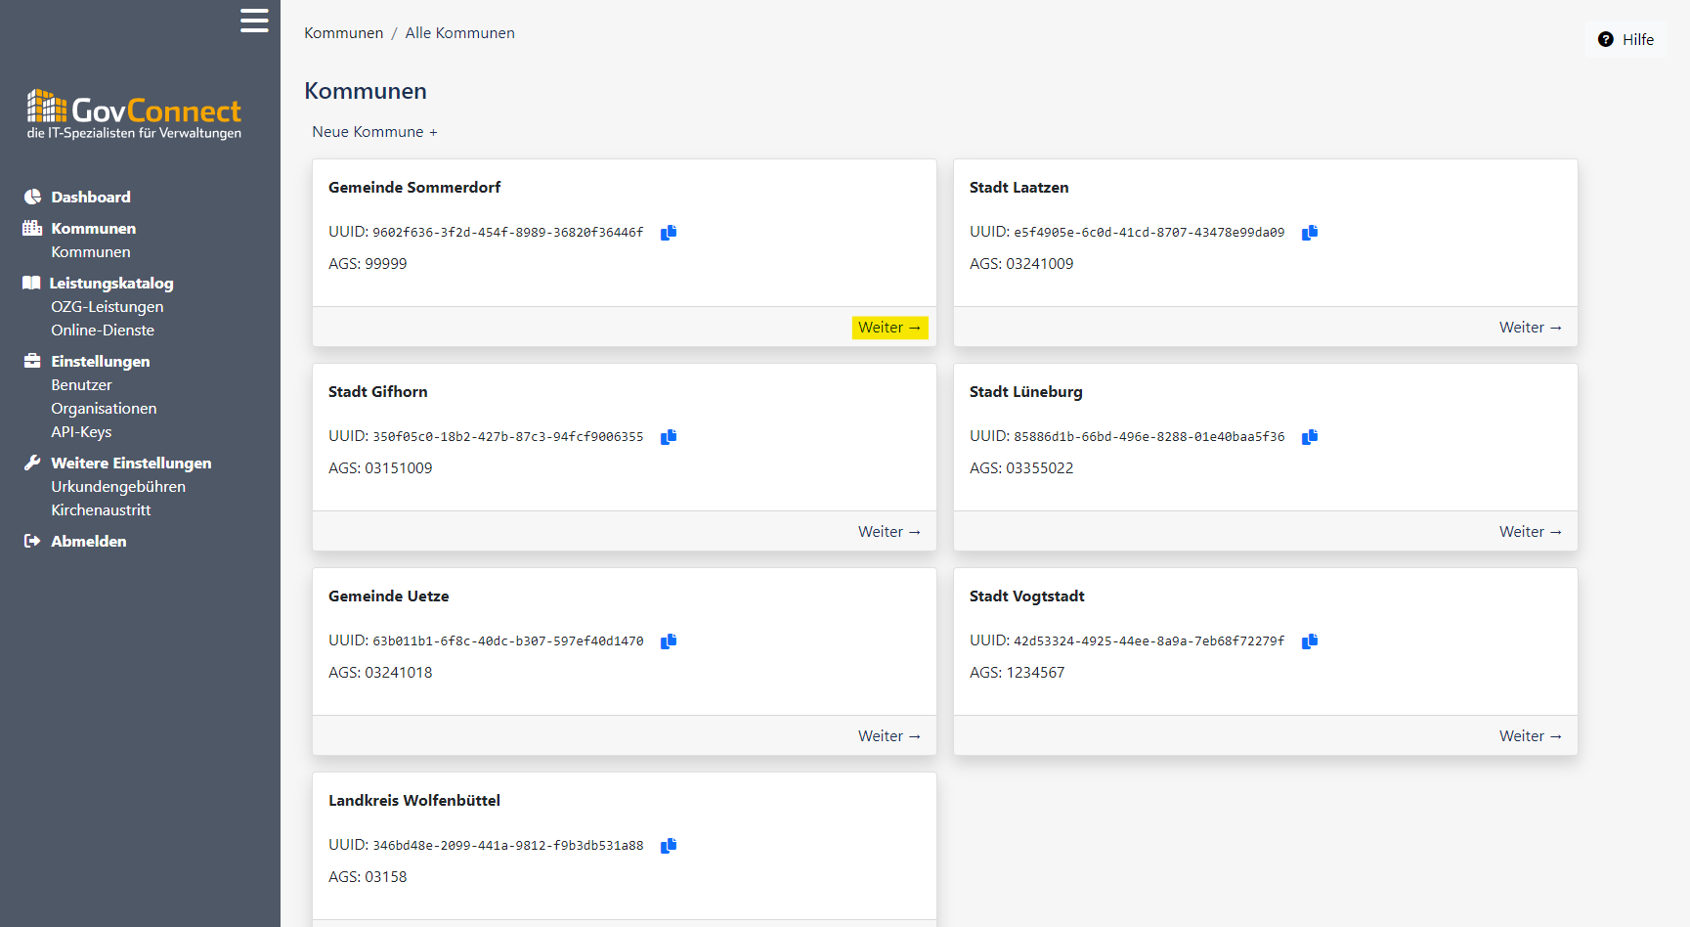This screenshot has width=1690, height=927.
Task: Click UUID text 85886d1b-66bd-496e-8288-01e40baa5f36
Action: pyautogui.click(x=1149, y=437)
